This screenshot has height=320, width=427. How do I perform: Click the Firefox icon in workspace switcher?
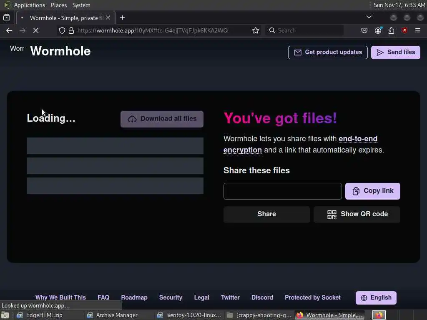tap(379, 315)
